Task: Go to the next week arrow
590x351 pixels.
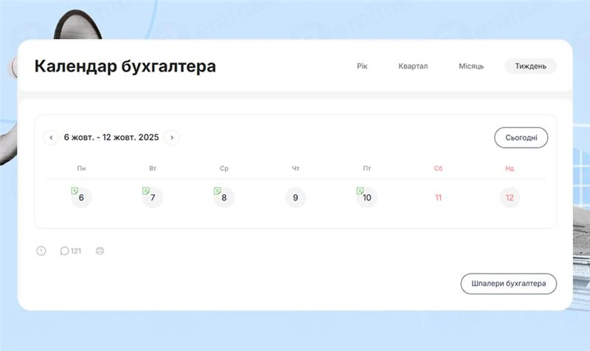Action: coord(172,137)
